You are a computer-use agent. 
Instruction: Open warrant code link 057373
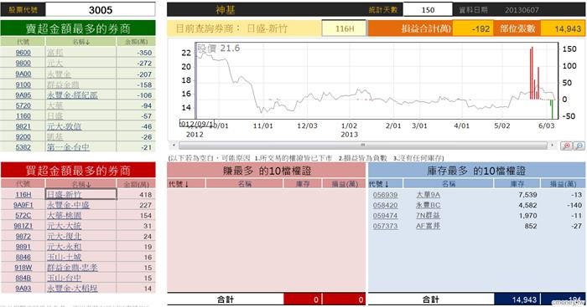385,226
